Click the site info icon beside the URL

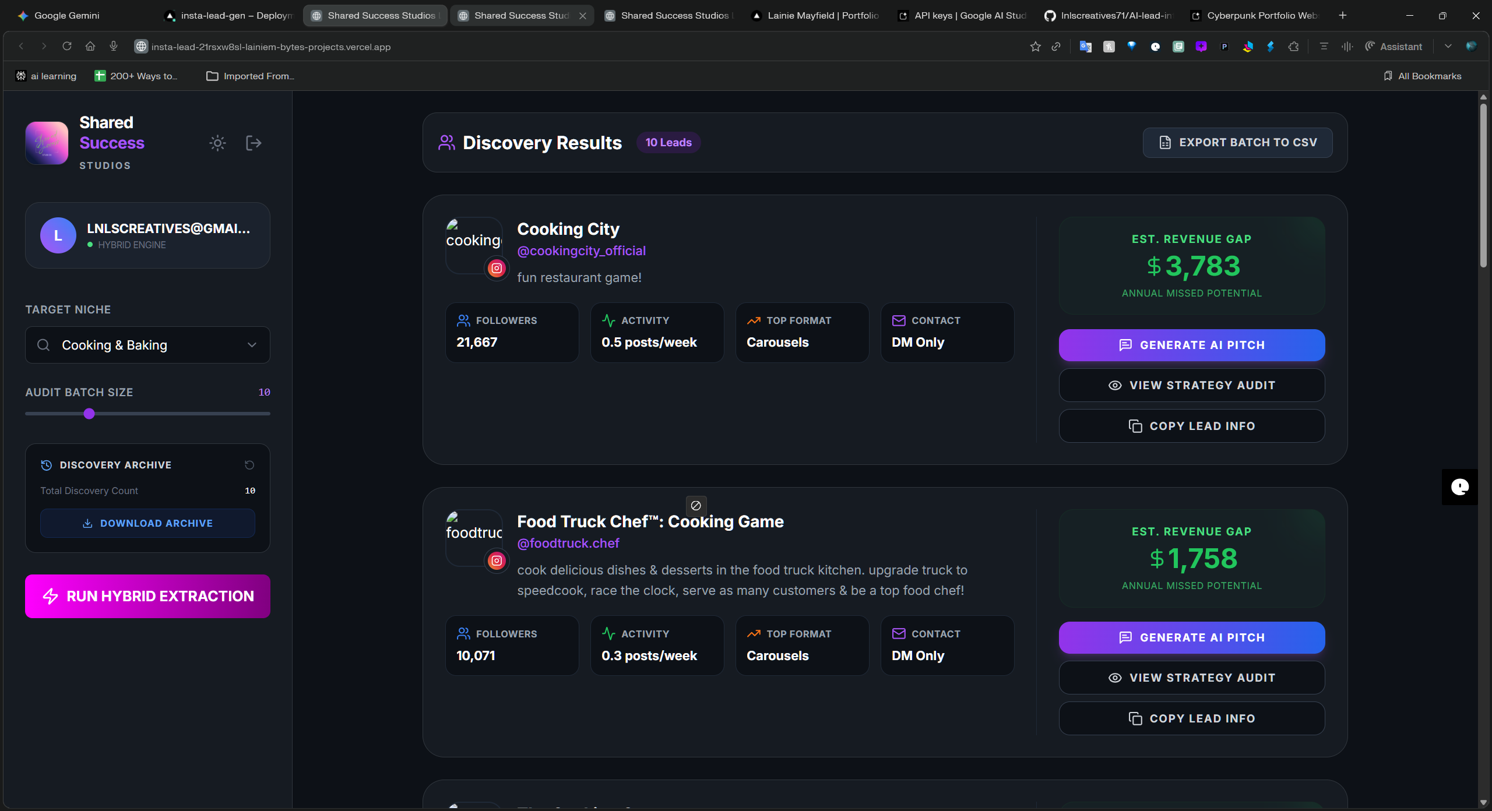tap(141, 47)
